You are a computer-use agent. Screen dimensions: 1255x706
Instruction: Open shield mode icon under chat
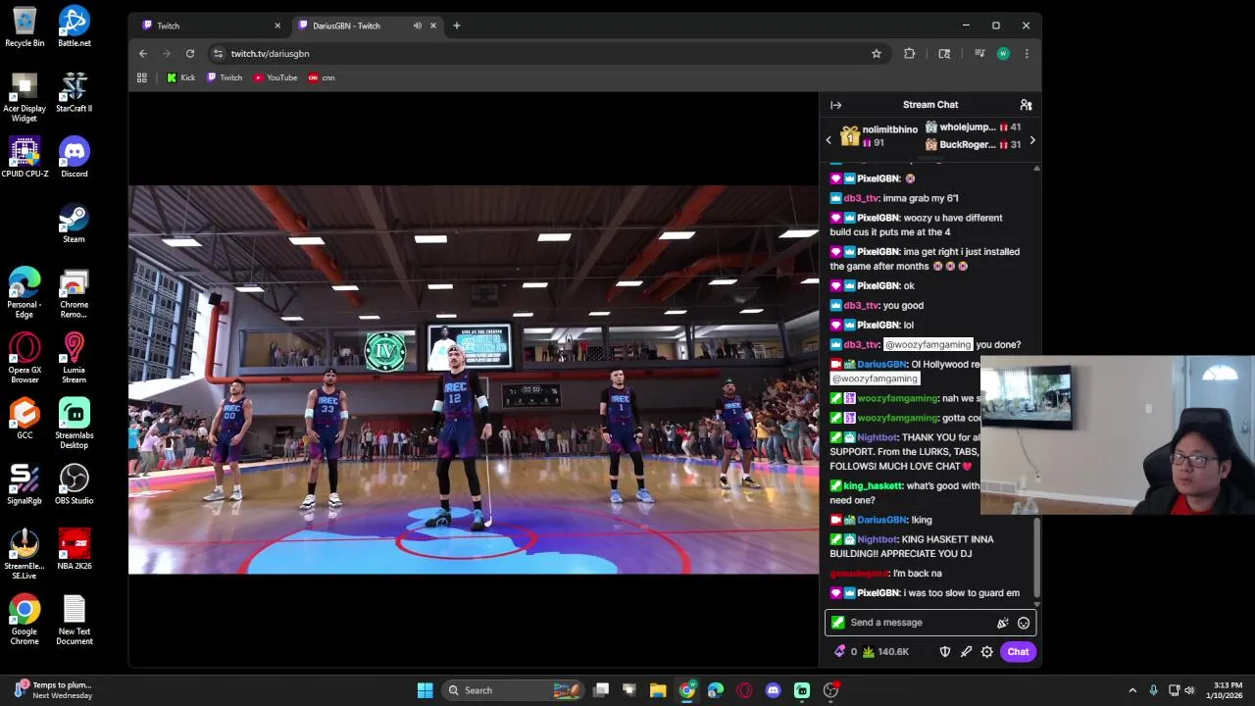945,652
